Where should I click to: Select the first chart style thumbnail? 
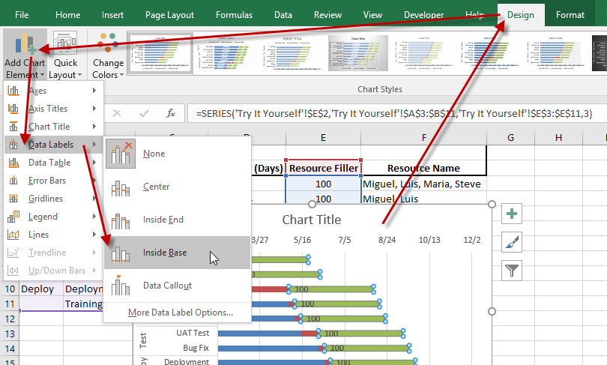pos(157,54)
